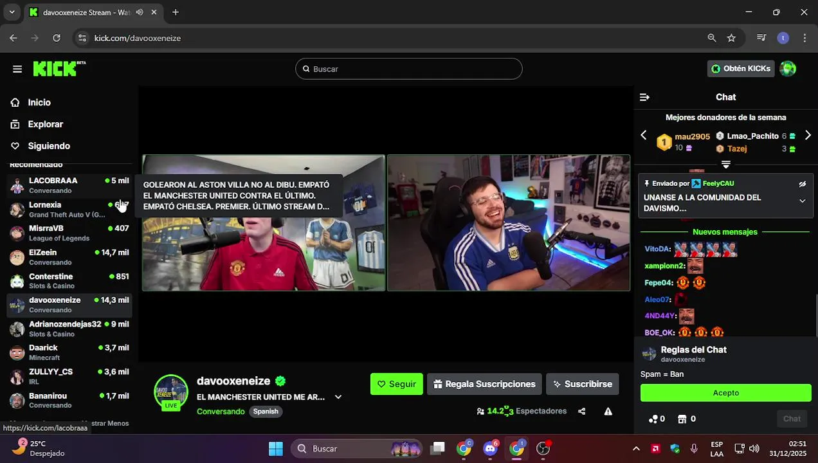Open a new browser tab with the plus

tap(176, 12)
